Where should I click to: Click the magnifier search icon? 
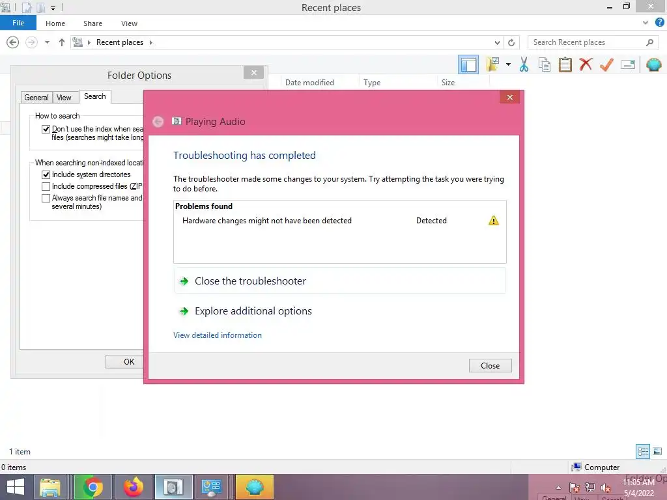[x=649, y=42]
